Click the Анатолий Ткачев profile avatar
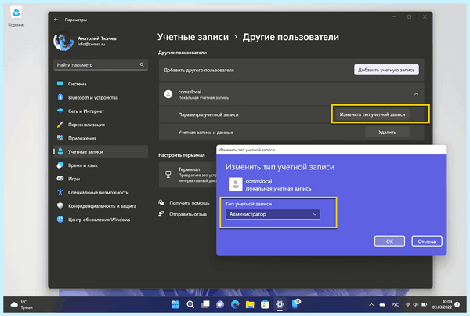Screen dimensions: 470x316 pos(63,41)
